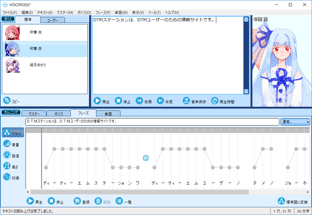The width and height of the screenshot is (312, 215).
Task: Click the down arrow of the text editor scrollbar
Action: click(246, 91)
